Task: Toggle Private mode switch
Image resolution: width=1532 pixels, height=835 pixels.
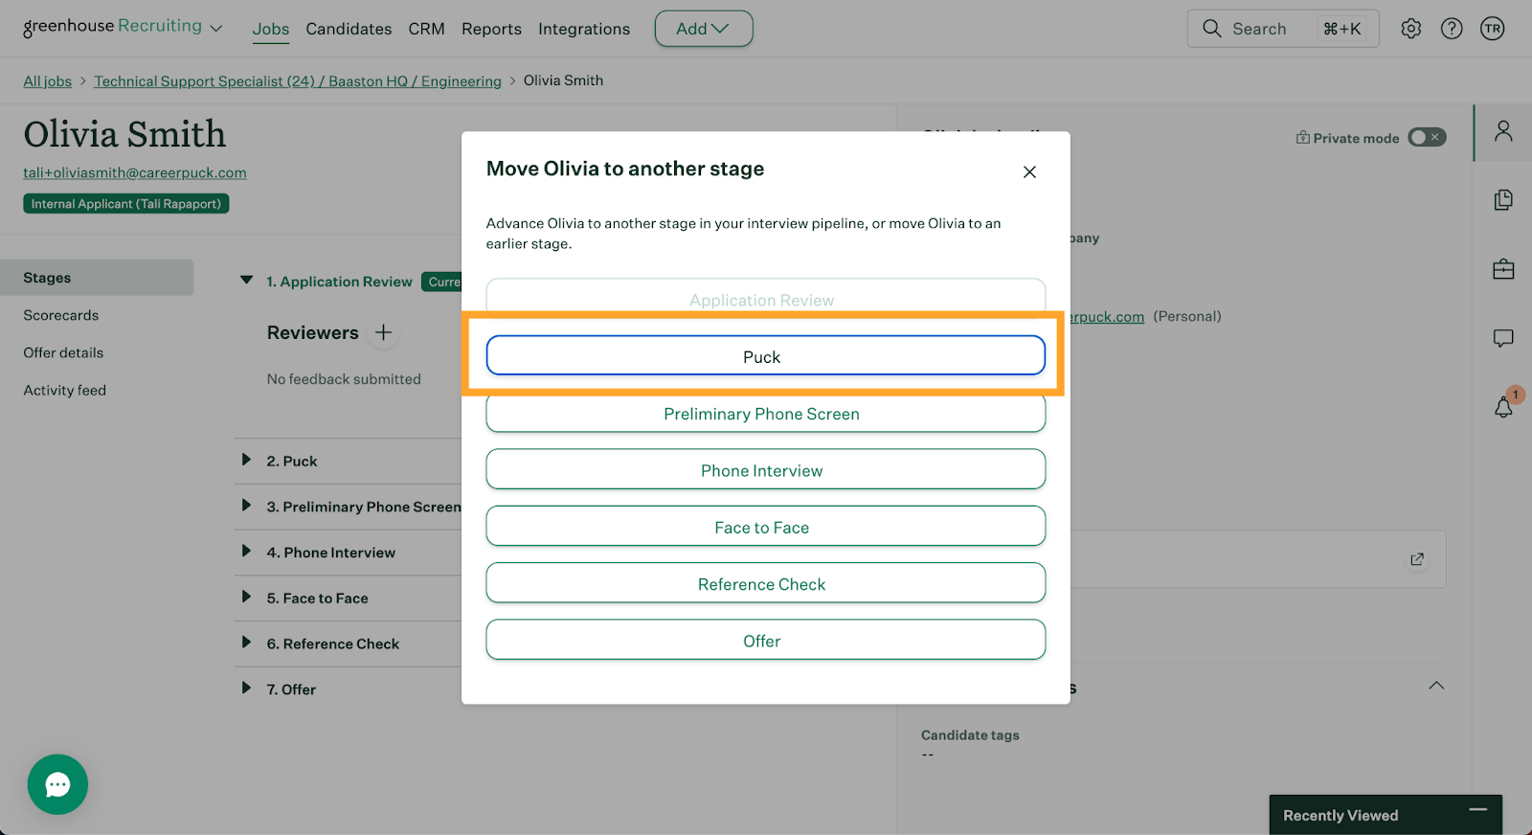Action: pos(1426,138)
